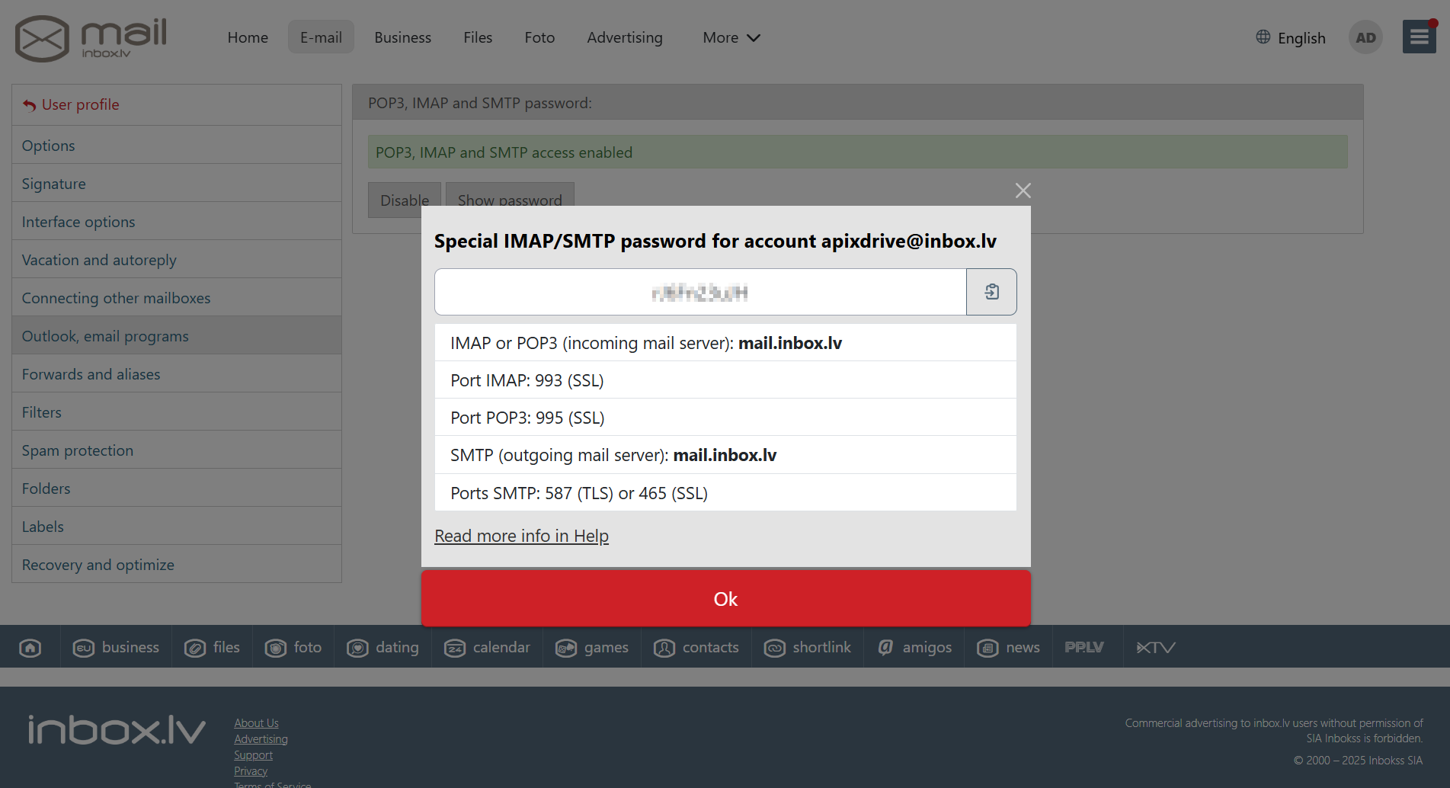This screenshot has width=1450, height=788.
Task: Open Spam protection settings
Action: click(177, 450)
